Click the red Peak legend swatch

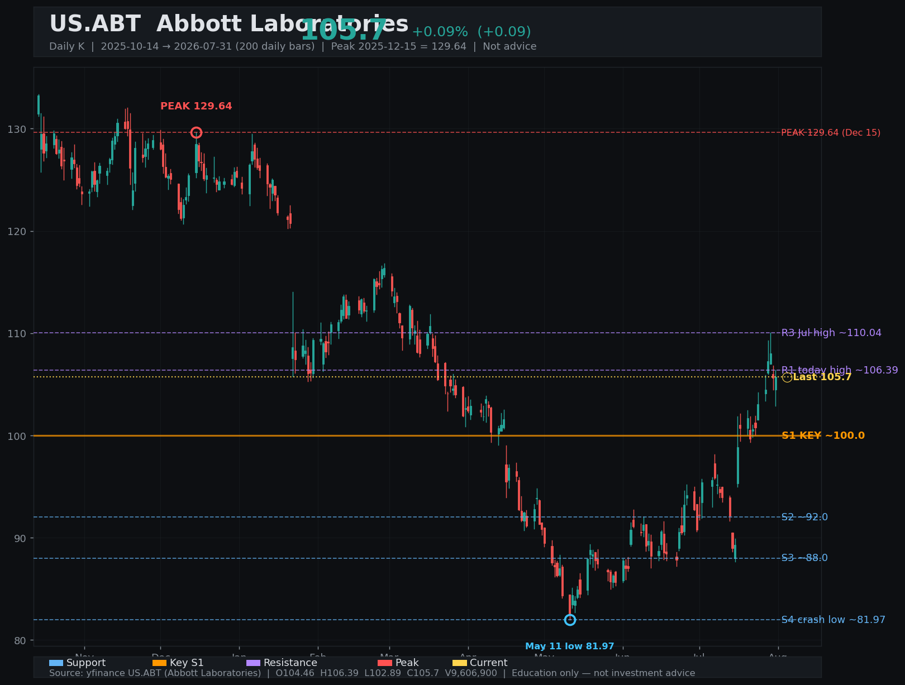385,663
